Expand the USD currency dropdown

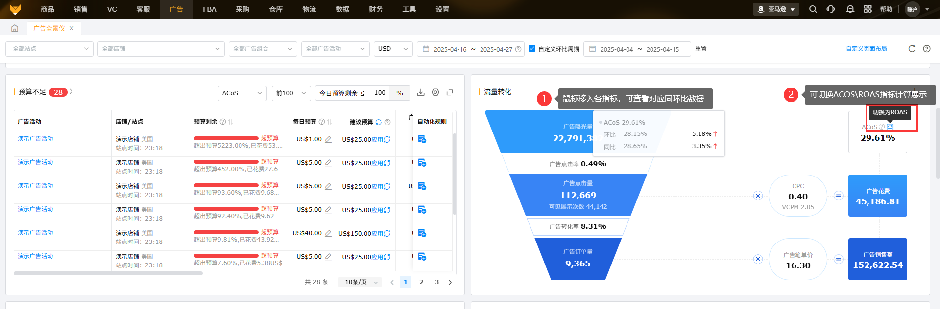pyautogui.click(x=393, y=49)
